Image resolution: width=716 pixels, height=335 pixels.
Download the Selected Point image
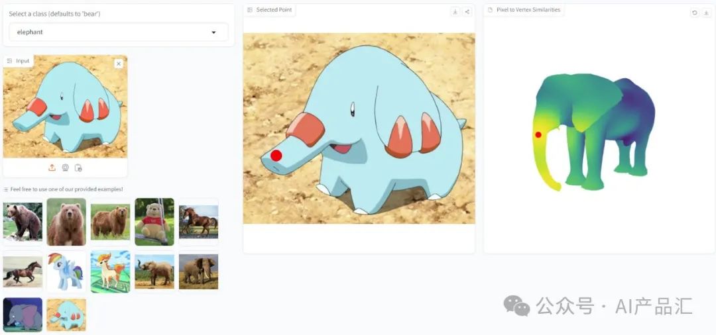tap(455, 12)
